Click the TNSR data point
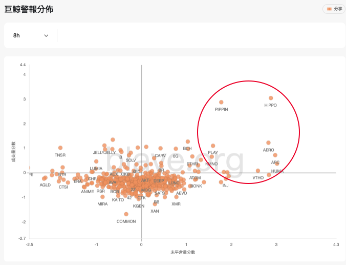Image resolution: width=346 pixels, height=265 pixels. coord(60,148)
